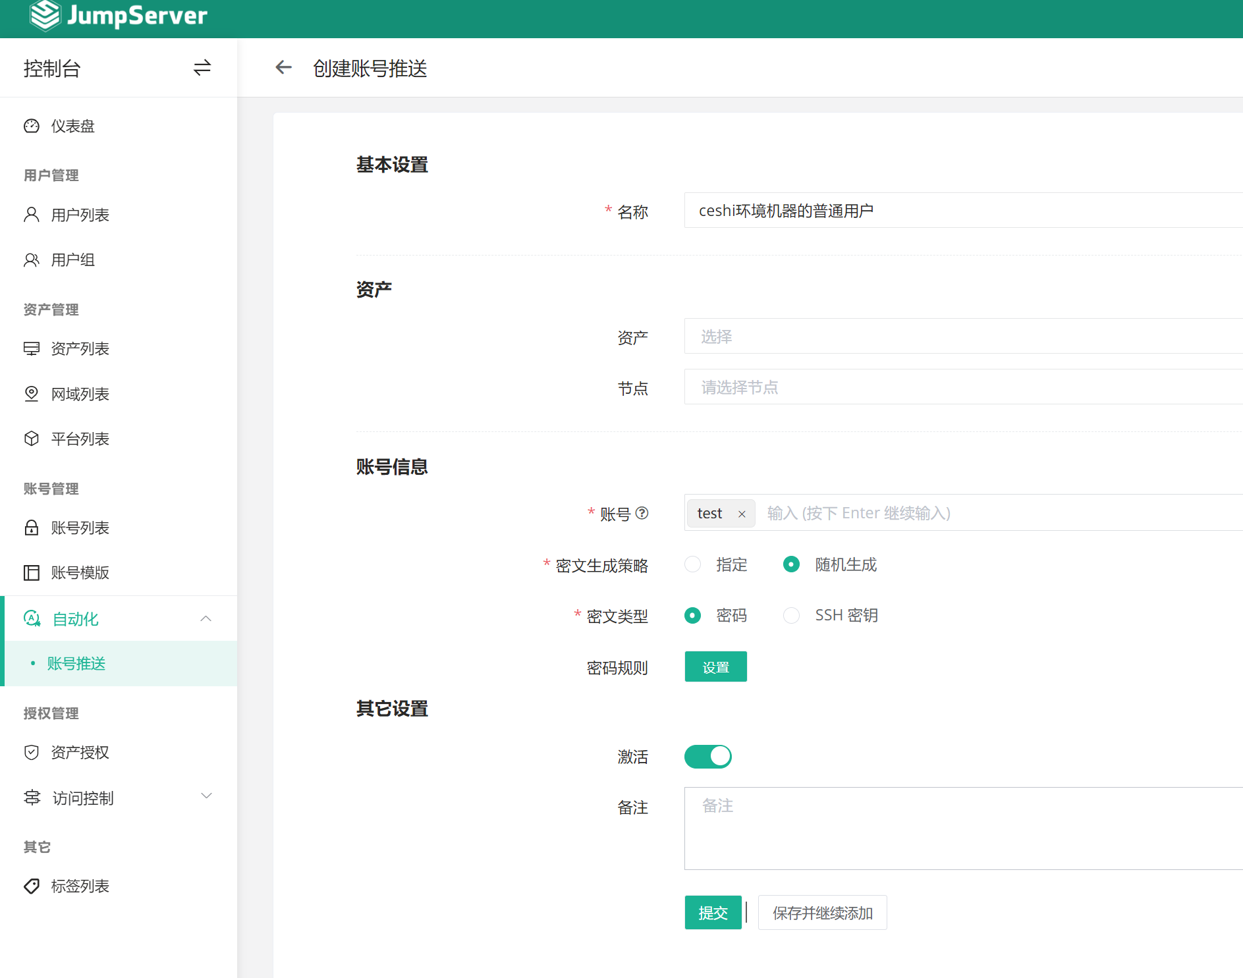Open the 账号推送 menu item
Image resolution: width=1243 pixels, height=978 pixels.
pyautogui.click(x=76, y=663)
